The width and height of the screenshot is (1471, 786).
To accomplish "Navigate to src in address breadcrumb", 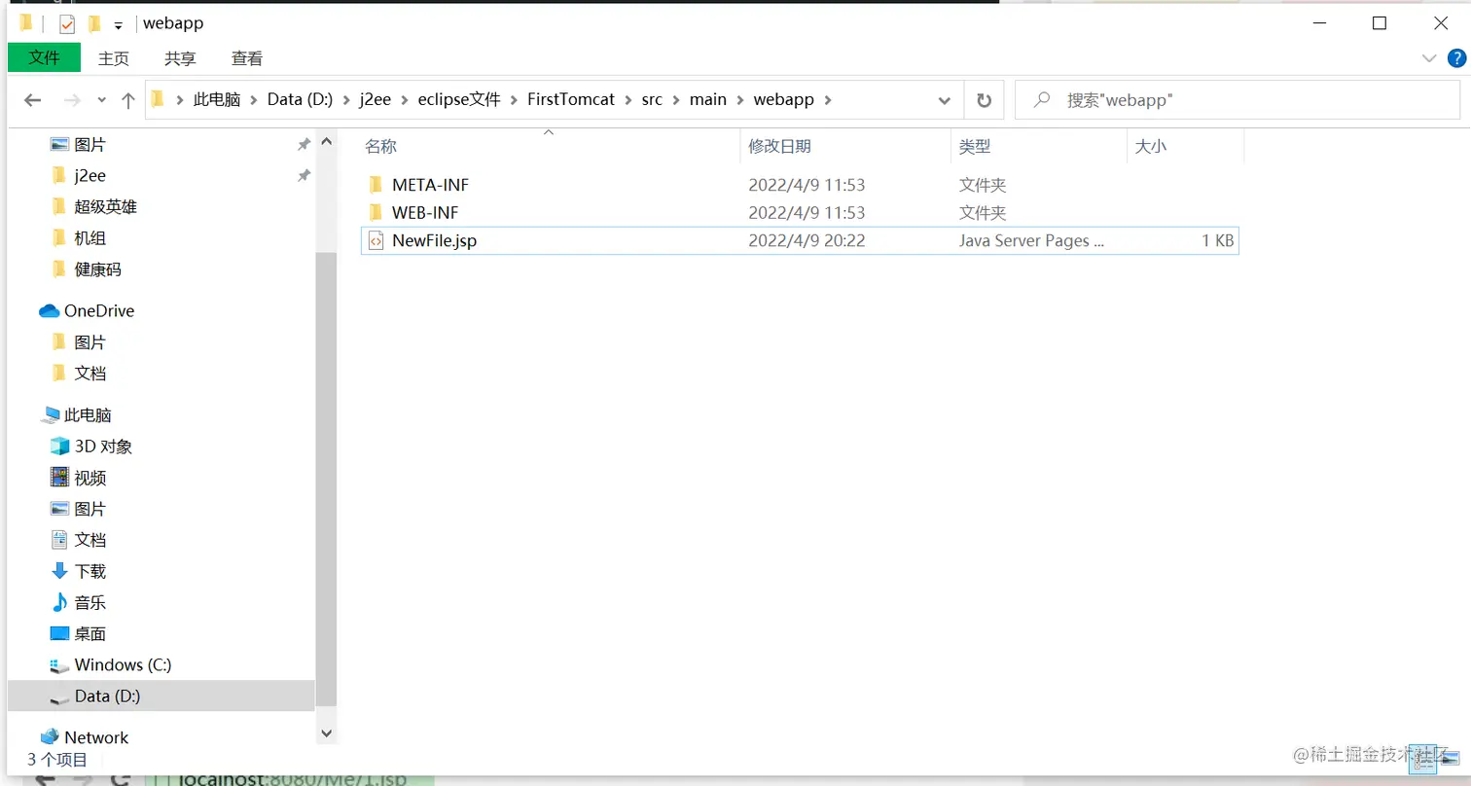I will [652, 99].
